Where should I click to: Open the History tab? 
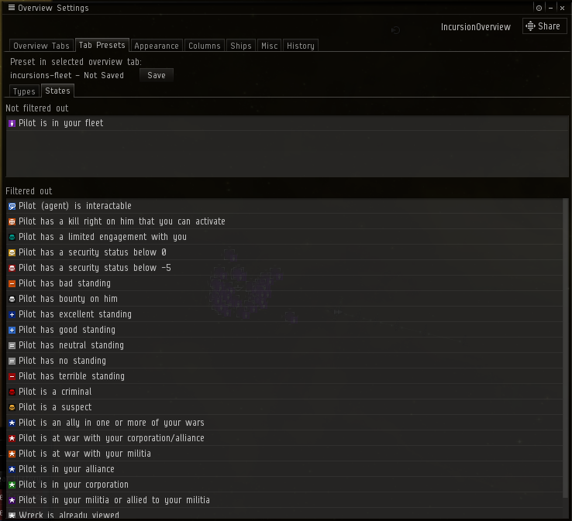[300, 46]
